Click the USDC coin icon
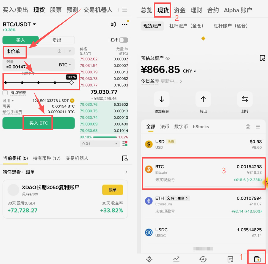The width and height of the screenshot is (268, 264). (149, 232)
